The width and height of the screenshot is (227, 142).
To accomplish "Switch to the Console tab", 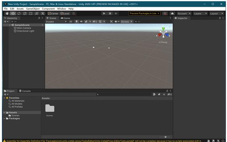I will click(25, 91).
